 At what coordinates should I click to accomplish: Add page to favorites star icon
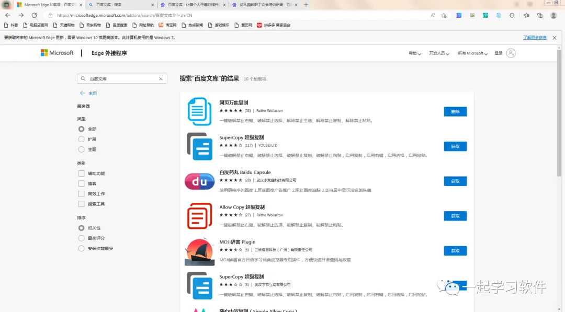(444, 15)
